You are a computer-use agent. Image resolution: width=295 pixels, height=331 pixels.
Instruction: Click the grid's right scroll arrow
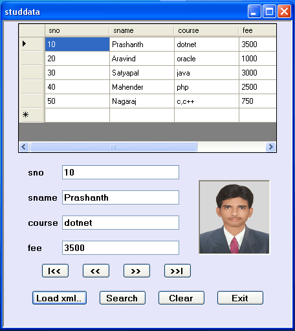click(270, 147)
